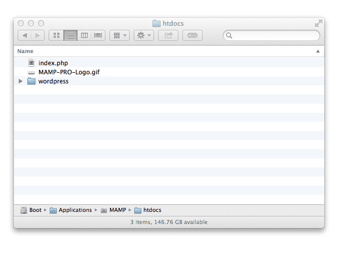The width and height of the screenshot is (342, 264).
Task: Click the Share toolbar button
Action: pyautogui.click(x=168, y=35)
